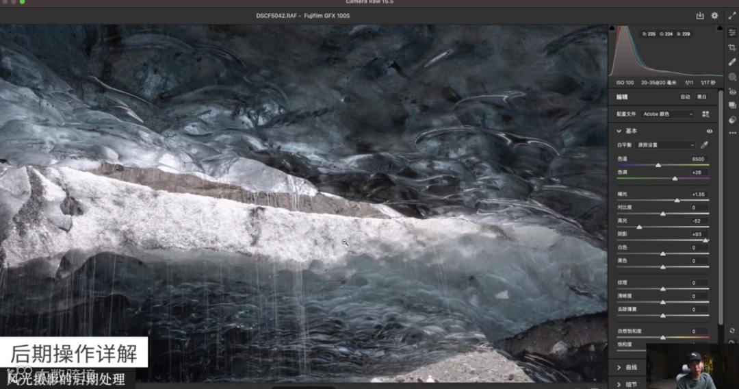Select the Crop tool
This screenshot has height=389, width=739.
pyautogui.click(x=732, y=47)
